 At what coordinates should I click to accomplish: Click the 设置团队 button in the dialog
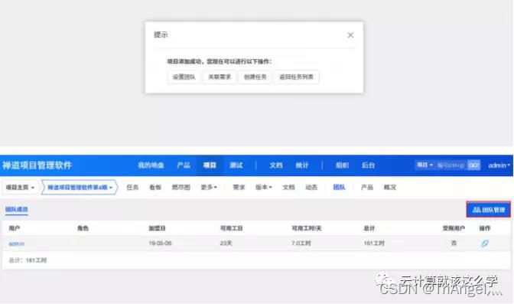point(184,77)
